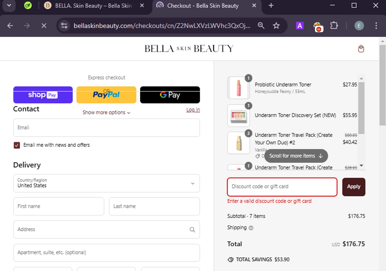Pay with Shop Pay button

(43, 95)
